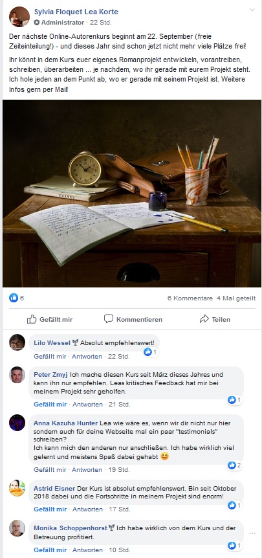Viewport: 262px width, 558px height.
Task: Expand the 6 Kommentare link
Action: pos(190,298)
